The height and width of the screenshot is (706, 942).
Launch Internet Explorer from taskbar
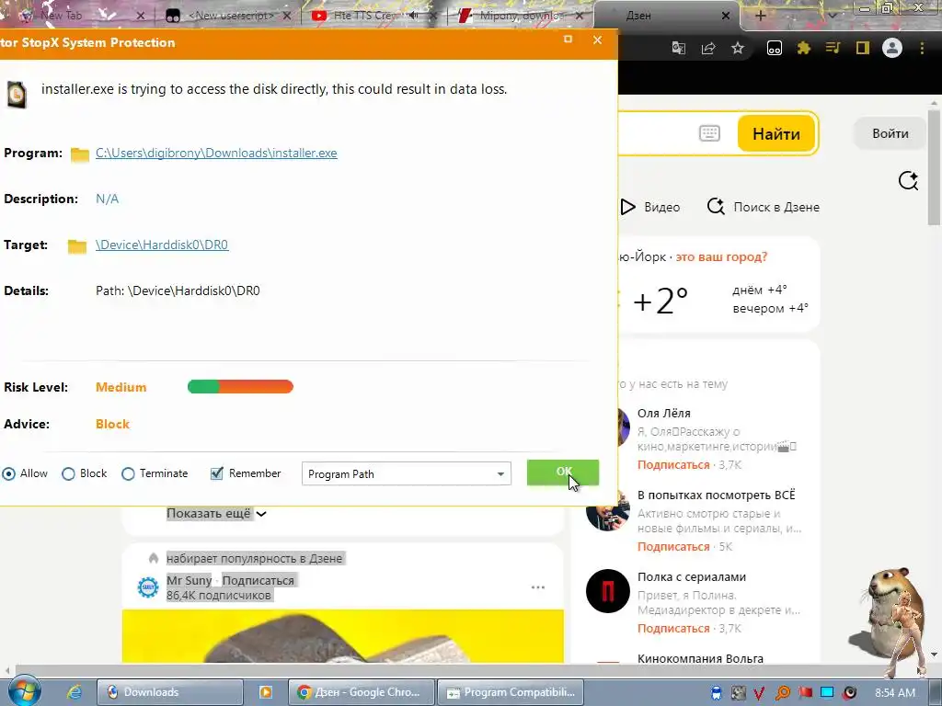point(75,692)
